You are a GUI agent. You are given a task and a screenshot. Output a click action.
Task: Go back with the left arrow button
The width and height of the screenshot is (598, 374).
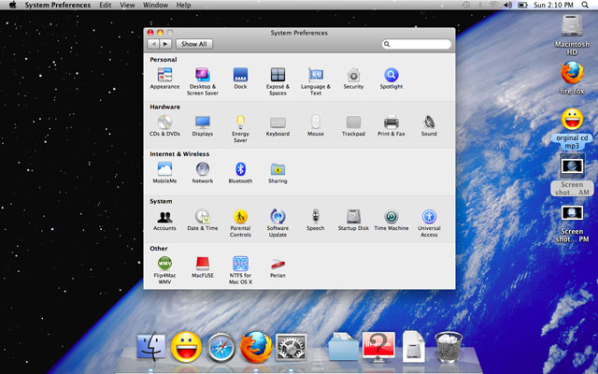tap(153, 44)
